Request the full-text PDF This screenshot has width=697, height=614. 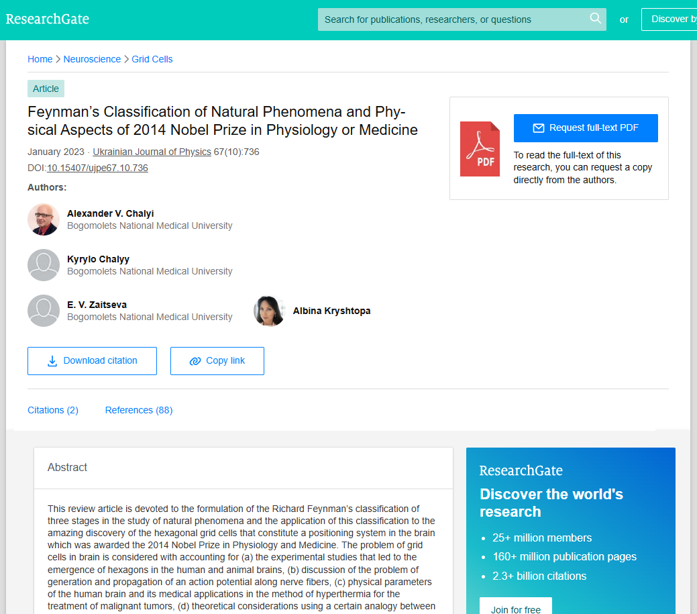pyautogui.click(x=586, y=128)
